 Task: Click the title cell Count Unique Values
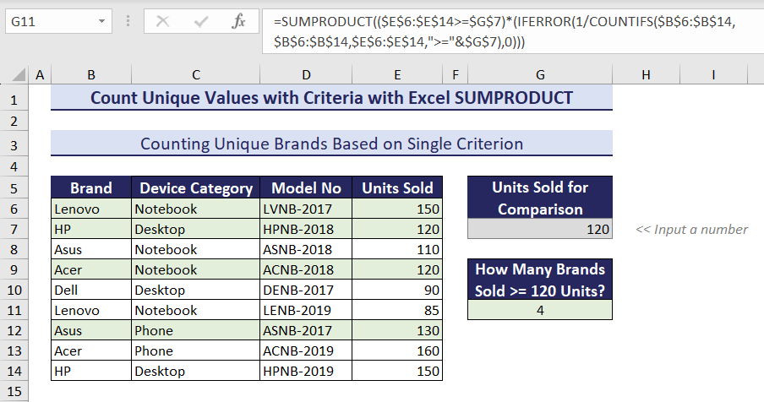(331, 98)
